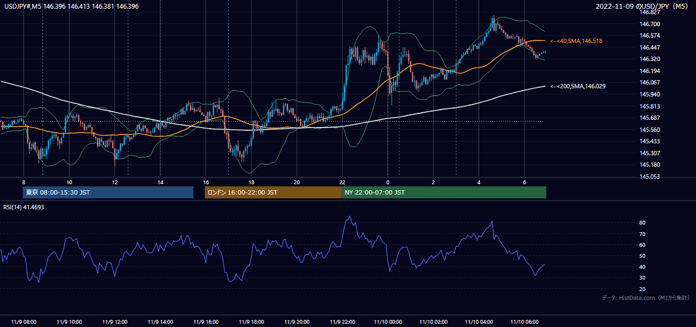The height and width of the screenshot is (327, 696).
Task: Click RSI scale value 70
Action: (643, 234)
